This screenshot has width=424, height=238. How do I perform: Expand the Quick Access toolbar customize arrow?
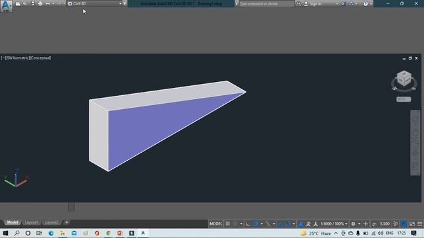pyautogui.click(x=125, y=4)
